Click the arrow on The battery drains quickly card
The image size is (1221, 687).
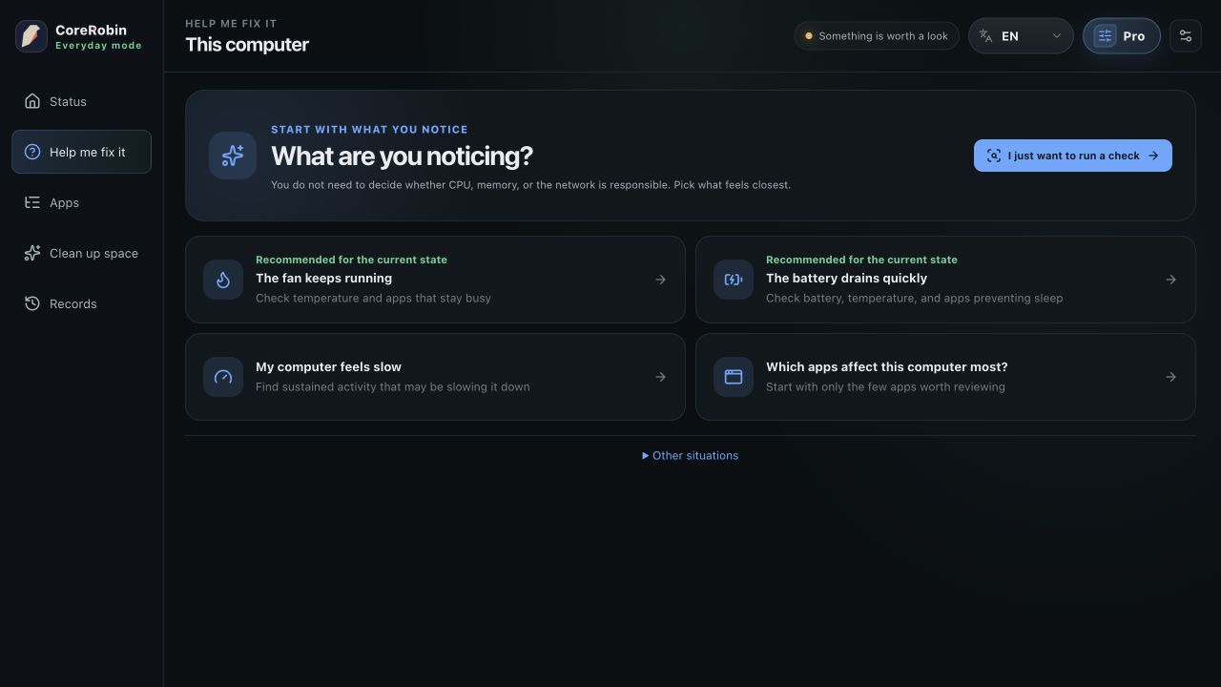click(x=1170, y=280)
